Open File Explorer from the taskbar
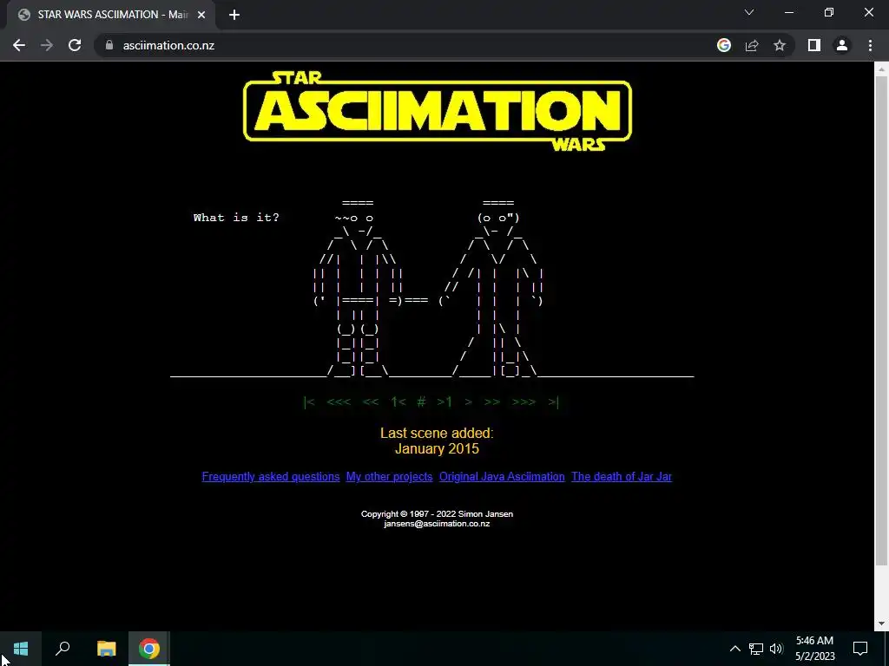The height and width of the screenshot is (666, 889). (106, 649)
